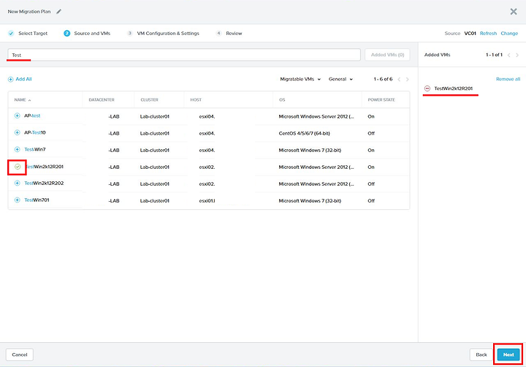Select the CentOS 4/5/6/7 (64-bit) cell
Viewport: 526px width, 367px height.
[x=304, y=133]
